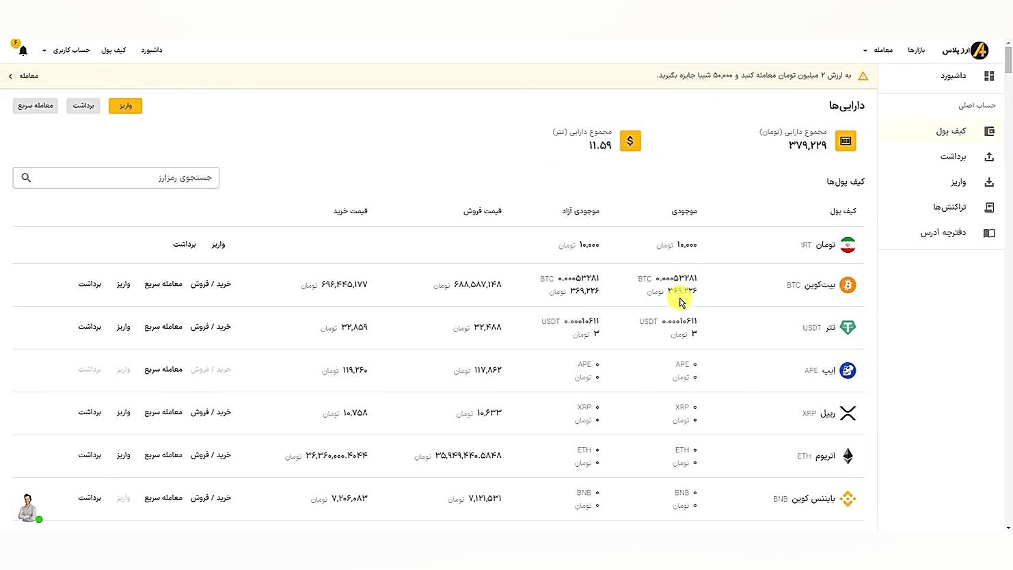Select کیف پول in the sidebar
1013x570 pixels.
click(951, 131)
